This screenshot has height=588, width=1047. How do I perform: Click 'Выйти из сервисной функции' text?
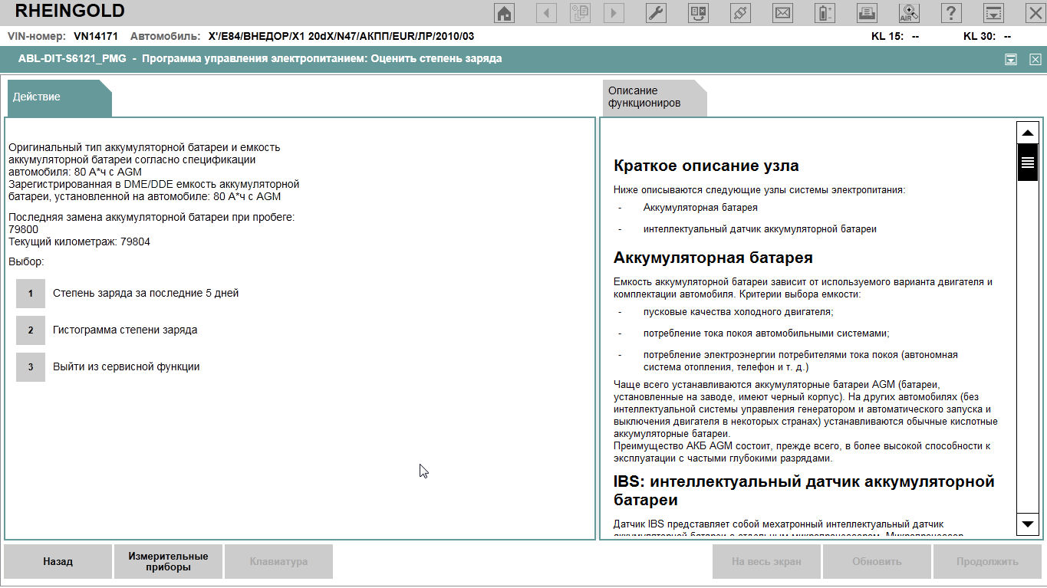[127, 366]
